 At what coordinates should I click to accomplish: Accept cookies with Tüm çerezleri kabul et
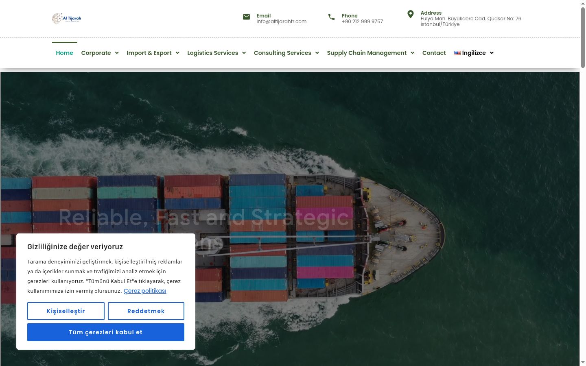point(106,332)
